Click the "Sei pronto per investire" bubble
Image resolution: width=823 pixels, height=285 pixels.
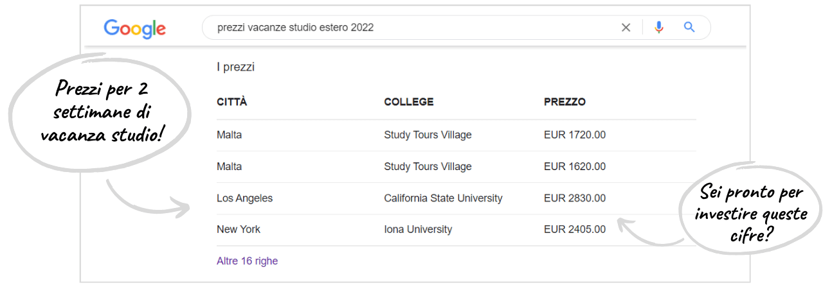point(750,213)
